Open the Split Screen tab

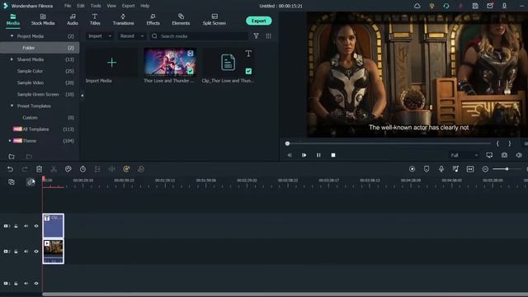(214, 20)
